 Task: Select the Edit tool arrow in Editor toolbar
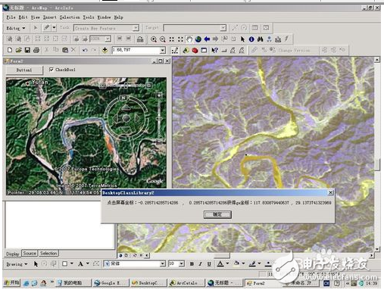point(36,28)
